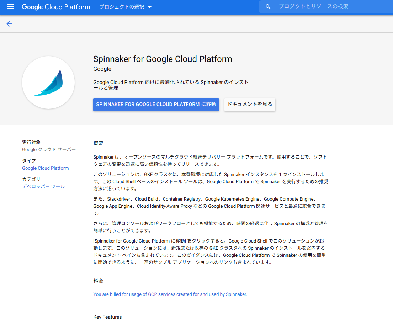Click the Spinnaker for Google Cloud Platform title

pyautogui.click(x=163, y=59)
